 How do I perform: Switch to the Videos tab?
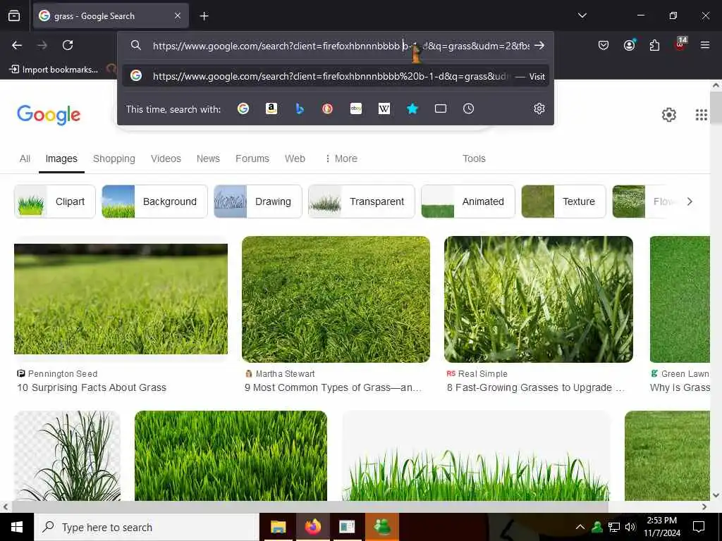pos(166,158)
